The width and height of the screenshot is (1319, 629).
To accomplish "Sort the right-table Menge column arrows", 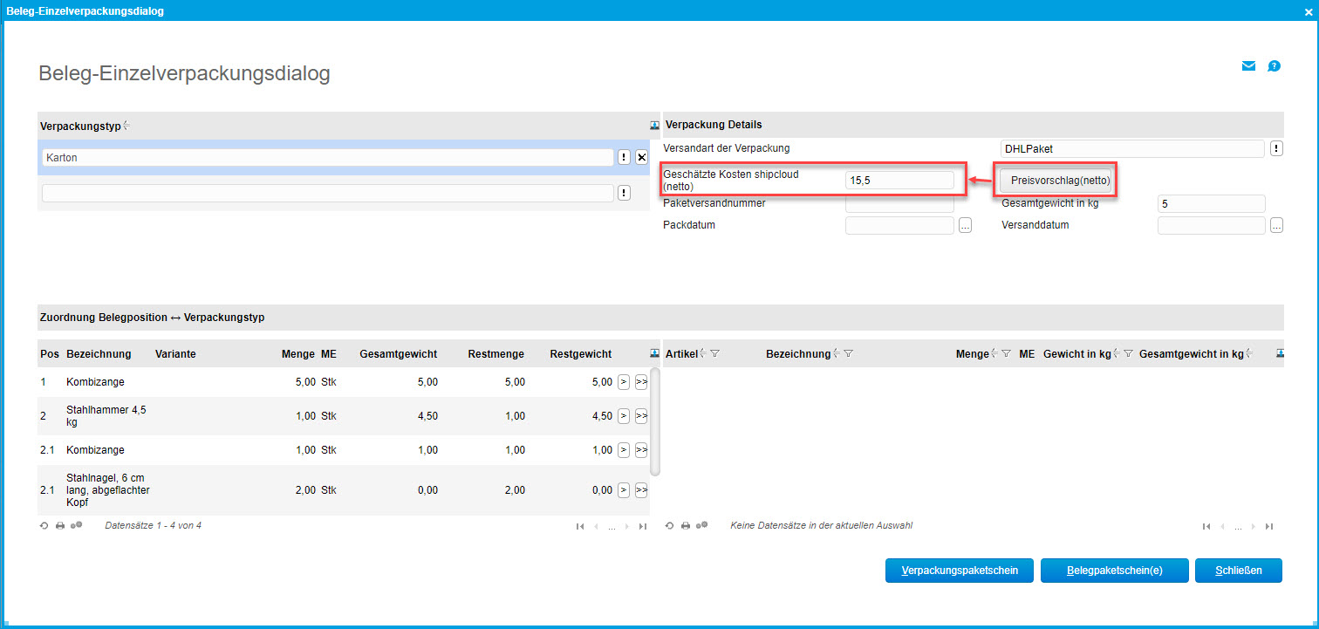I will [x=994, y=353].
